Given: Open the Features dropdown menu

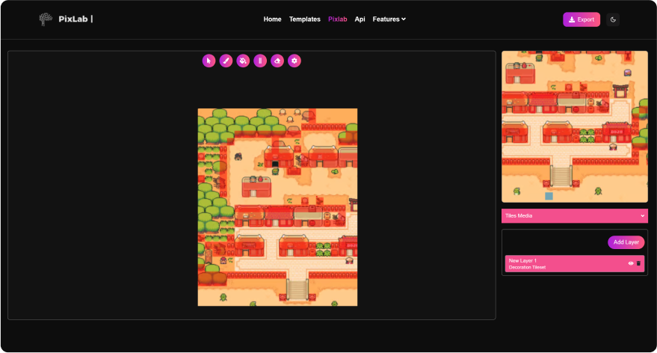Looking at the screenshot, I should [389, 19].
